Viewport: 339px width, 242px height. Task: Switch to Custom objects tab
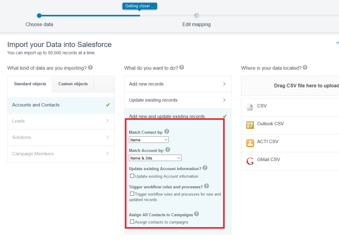pyautogui.click(x=73, y=84)
